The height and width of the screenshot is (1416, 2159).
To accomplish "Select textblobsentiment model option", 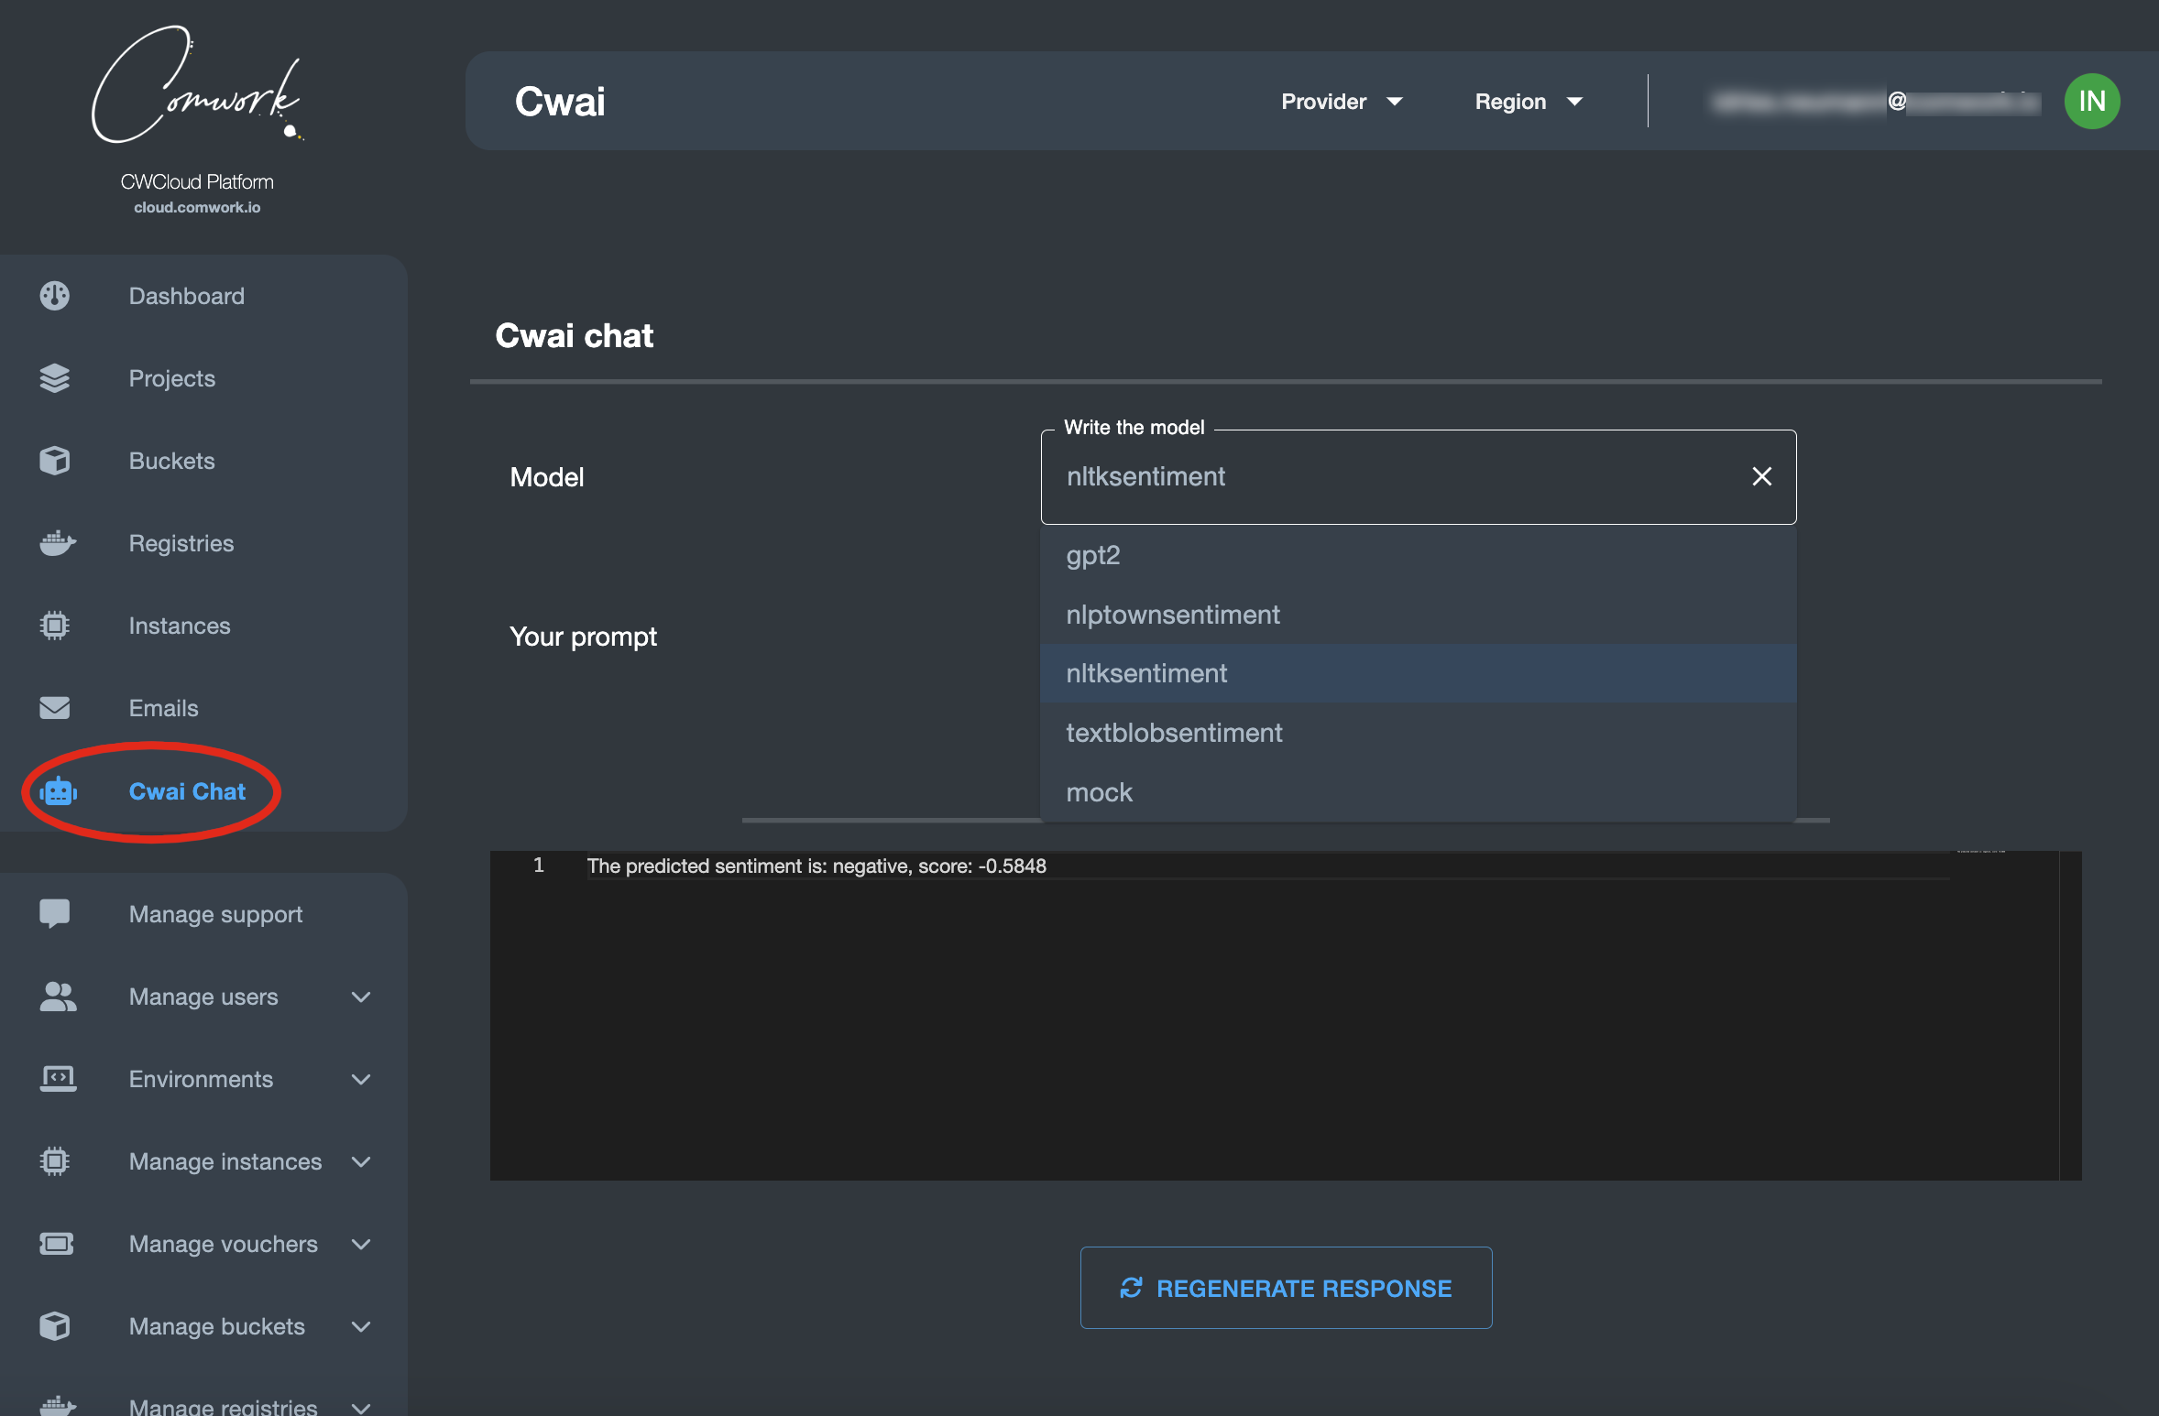I will coord(1418,733).
